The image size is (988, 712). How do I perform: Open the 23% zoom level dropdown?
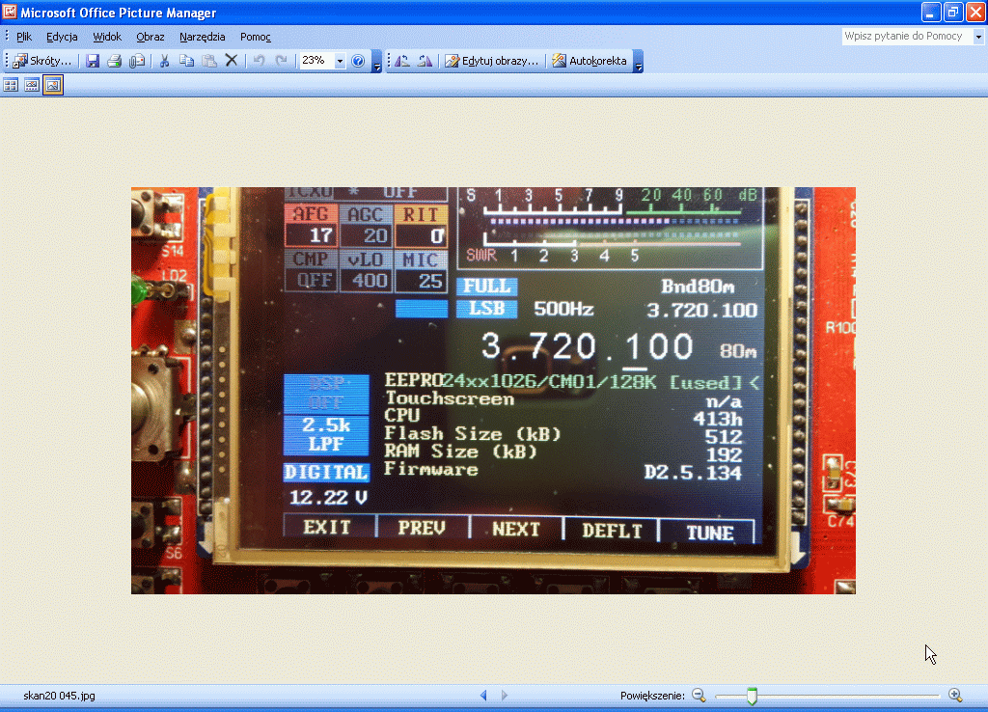[340, 61]
